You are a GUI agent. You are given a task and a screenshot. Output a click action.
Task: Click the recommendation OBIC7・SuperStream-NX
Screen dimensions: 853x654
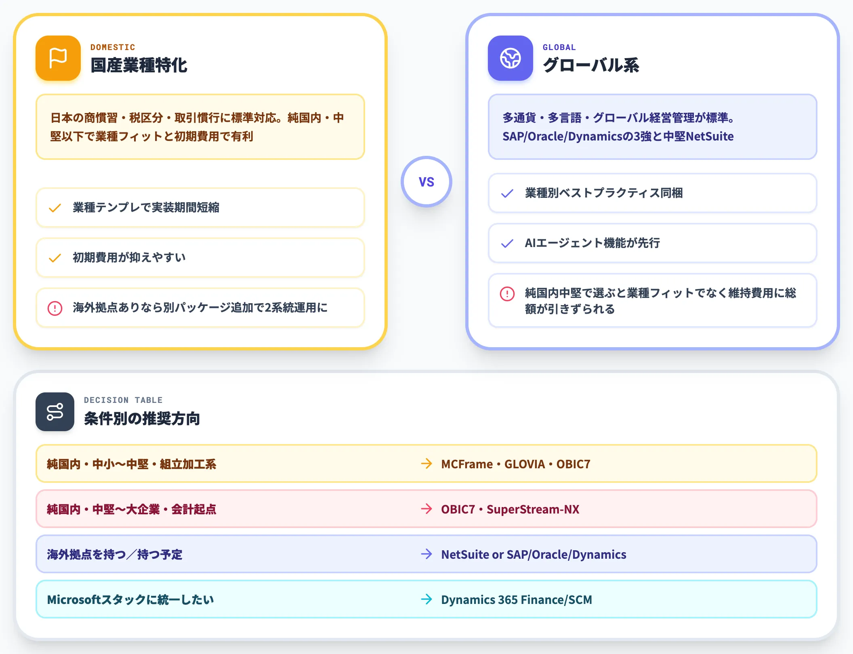click(511, 509)
